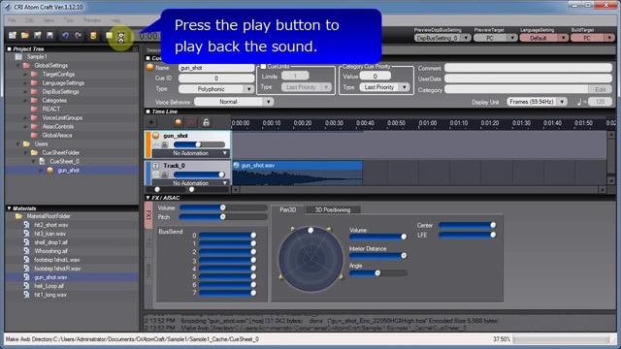621x349 pixels.
Task: Click the BusSend 3 slider handle
Action: [253, 260]
